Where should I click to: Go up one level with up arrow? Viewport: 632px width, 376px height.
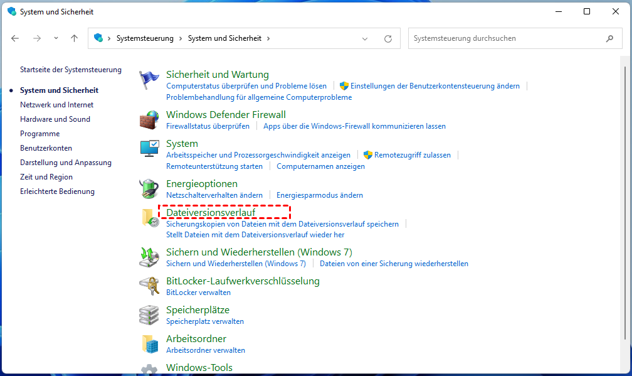click(x=74, y=38)
